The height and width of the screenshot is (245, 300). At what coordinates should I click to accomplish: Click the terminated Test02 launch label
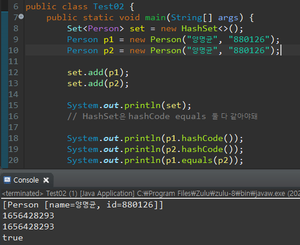point(150,193)
